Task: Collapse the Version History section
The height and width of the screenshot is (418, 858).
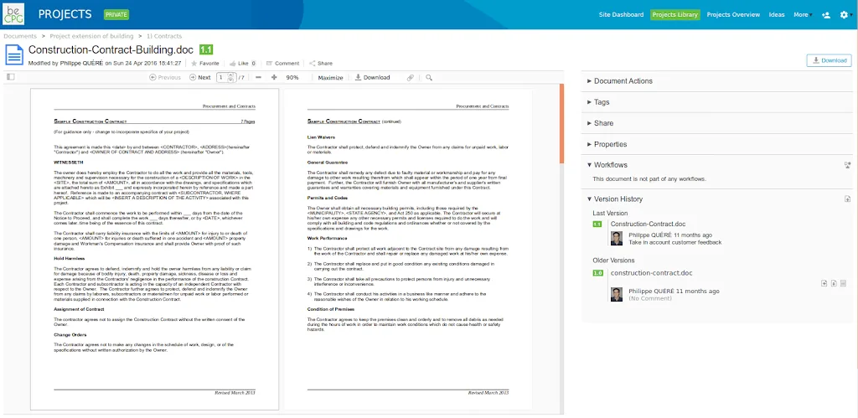Action: (x=614, y=199)
